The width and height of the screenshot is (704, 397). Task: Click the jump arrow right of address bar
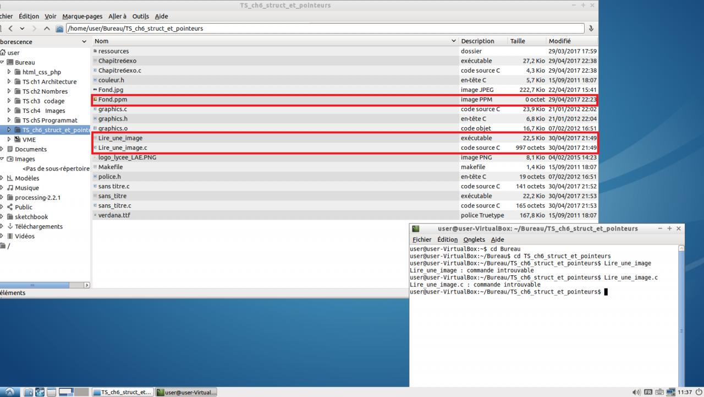(591, 29)
